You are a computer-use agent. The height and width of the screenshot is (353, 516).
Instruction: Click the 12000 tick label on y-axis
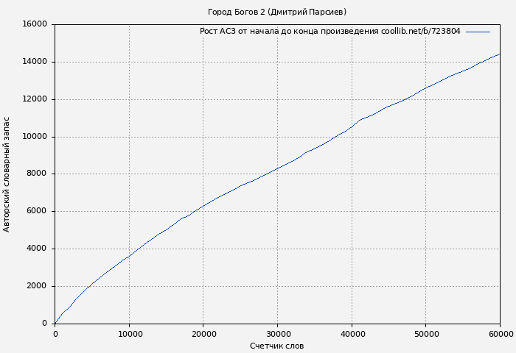click(35, 99)
